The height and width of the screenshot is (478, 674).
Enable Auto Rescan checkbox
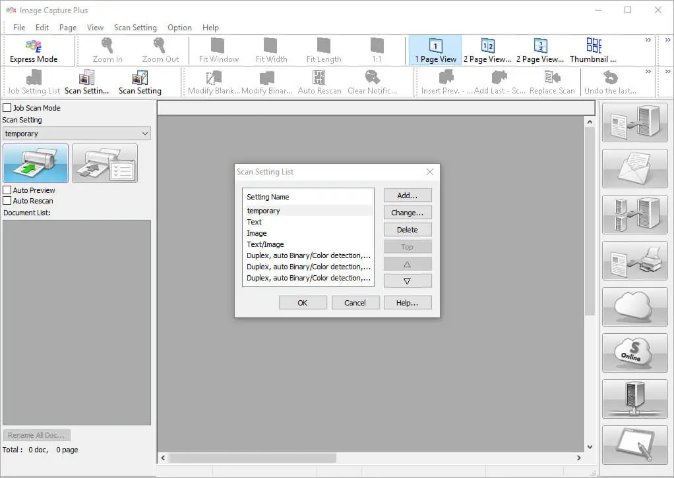coord(7,200)
